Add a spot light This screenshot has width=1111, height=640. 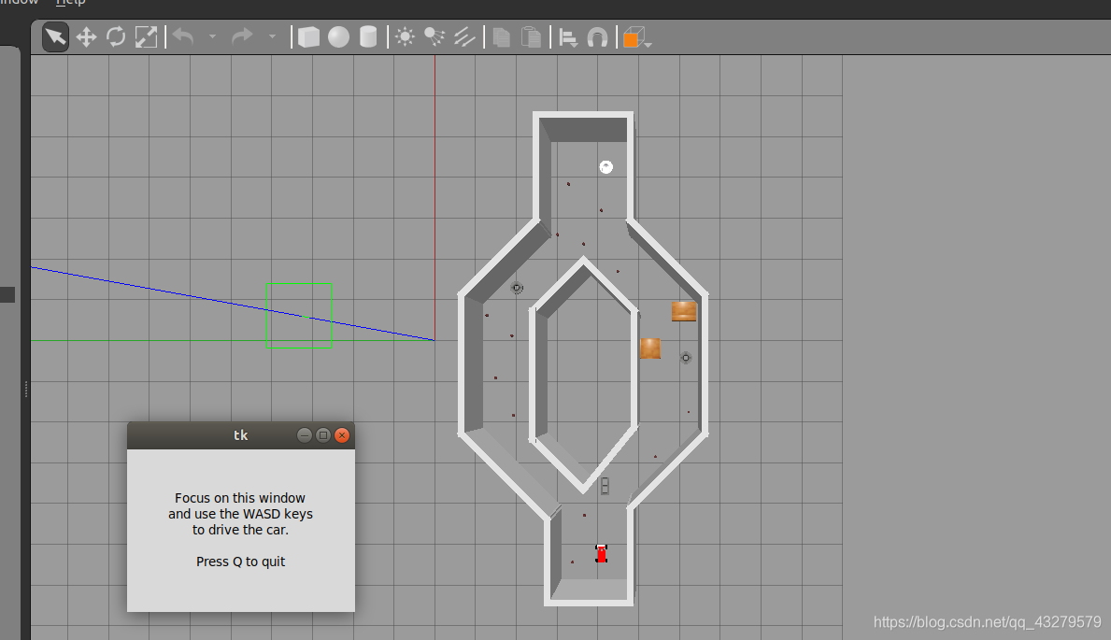pyautogui.click(x=435, y=36)
